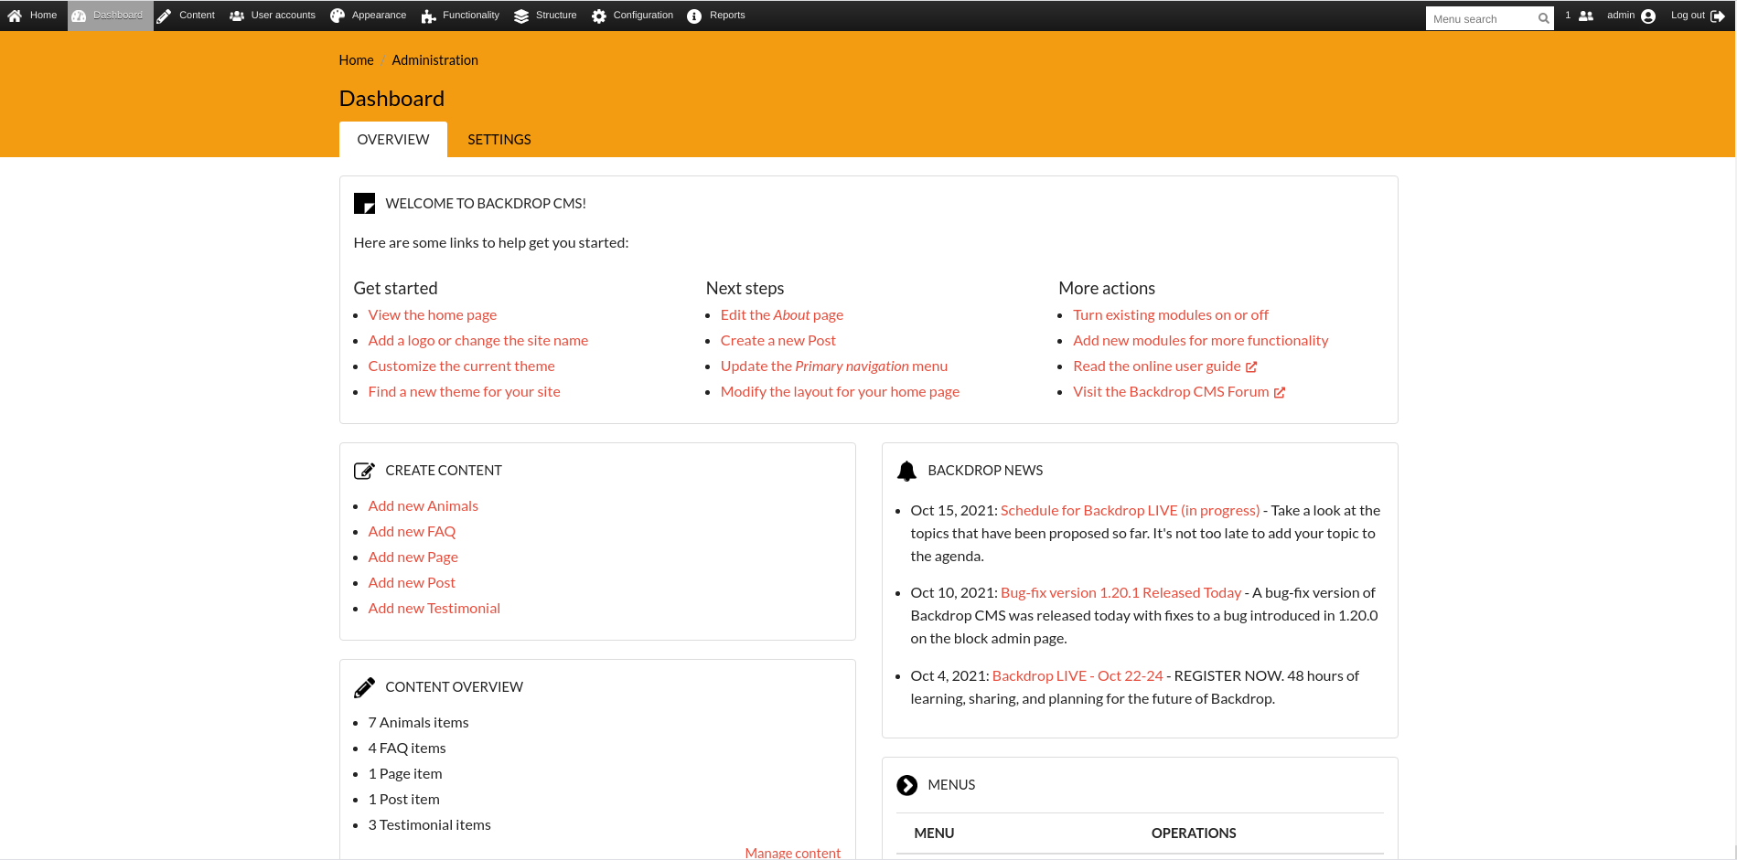Open the Appearance menu
The width and height of the screenshot is (1737, 860).
[x=379, y=16]
